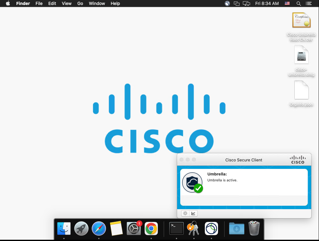Click the Fri 8:34 AM clock

pos(267,3)
